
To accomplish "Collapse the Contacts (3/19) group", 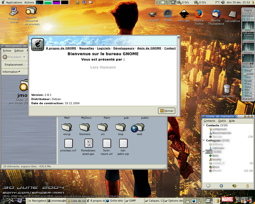I will (x=204, y=125).
